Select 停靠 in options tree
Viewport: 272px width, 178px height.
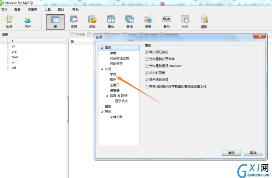(x=113, y=53)
